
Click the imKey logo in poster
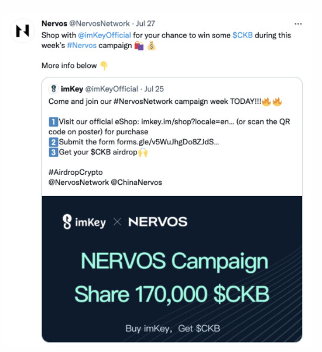coord(84,222)
